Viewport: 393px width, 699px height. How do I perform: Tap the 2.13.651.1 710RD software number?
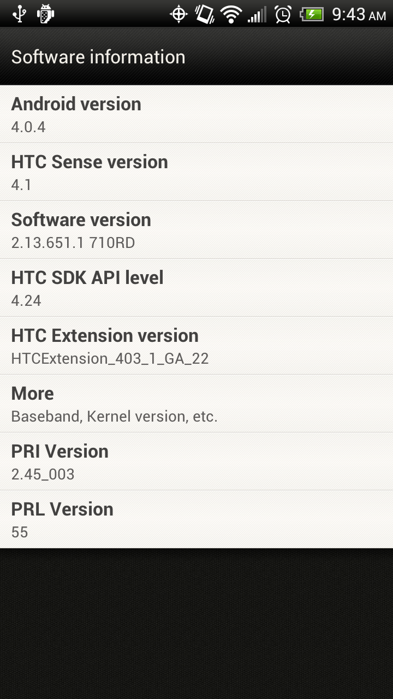point(73,243)
